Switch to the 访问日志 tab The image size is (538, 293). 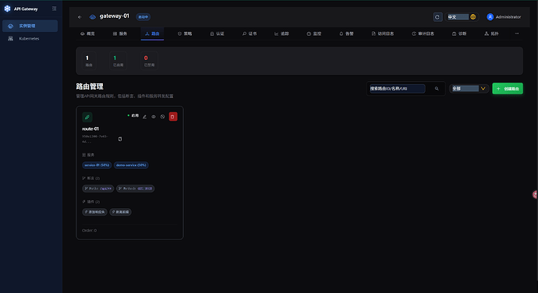pos(383,34)
